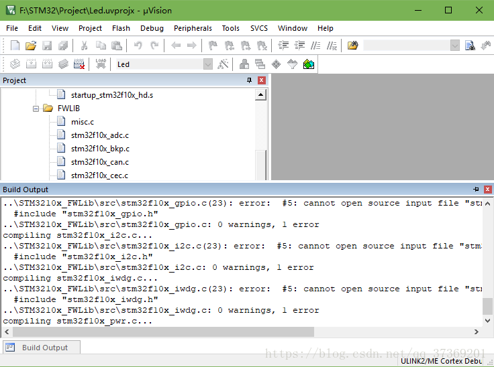The image size is (494, 367).
Task: Click Project tree scroll up arrow
Action: click(261, 94)
